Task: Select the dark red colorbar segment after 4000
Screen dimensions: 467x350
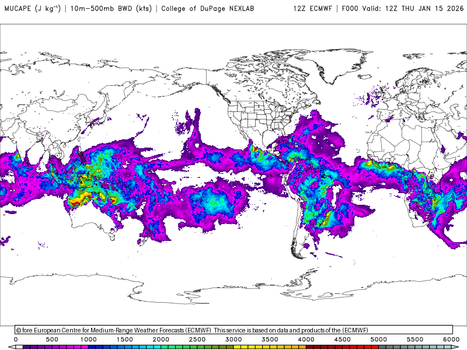Action: pyautogui.click(x=310, y=346)
